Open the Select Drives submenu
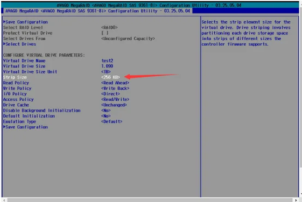Viewport: 302px width, 202px height. tap(20, 44)
